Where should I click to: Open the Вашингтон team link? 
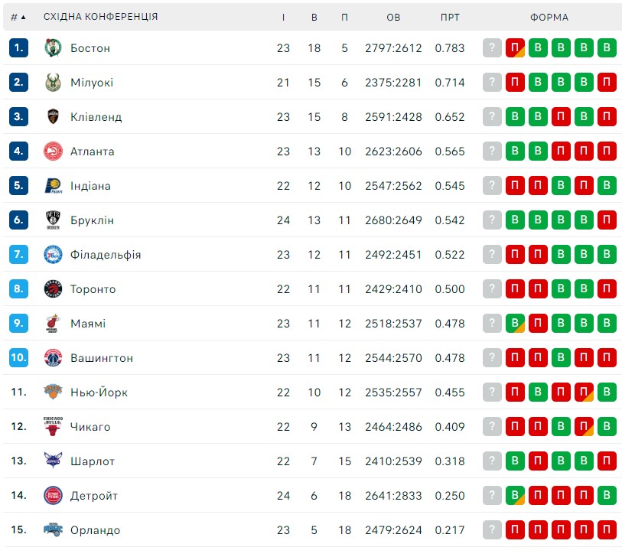pos(102,358)
